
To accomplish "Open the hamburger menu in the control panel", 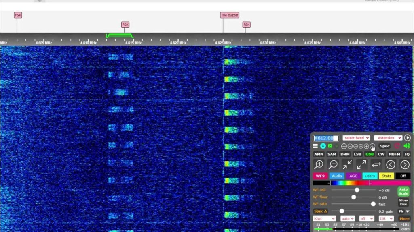I will 315,146.
